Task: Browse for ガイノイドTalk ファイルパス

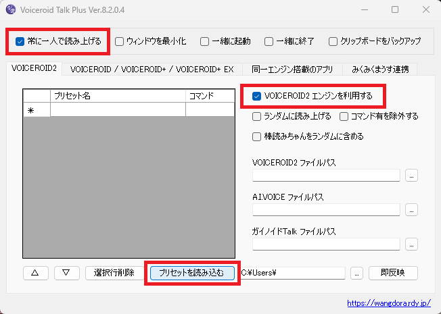Action: (411, 244)
